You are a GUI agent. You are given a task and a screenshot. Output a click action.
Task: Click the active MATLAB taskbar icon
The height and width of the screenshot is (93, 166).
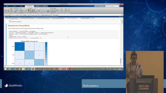(33, 69)
